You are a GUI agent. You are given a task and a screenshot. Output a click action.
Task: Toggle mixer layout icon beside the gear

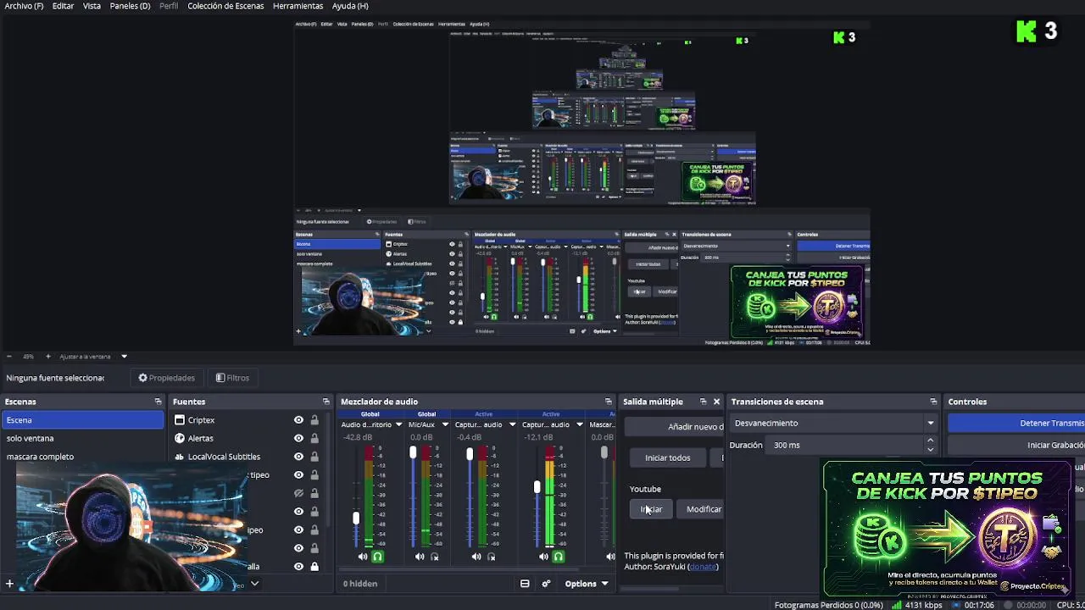pos(525,584)
